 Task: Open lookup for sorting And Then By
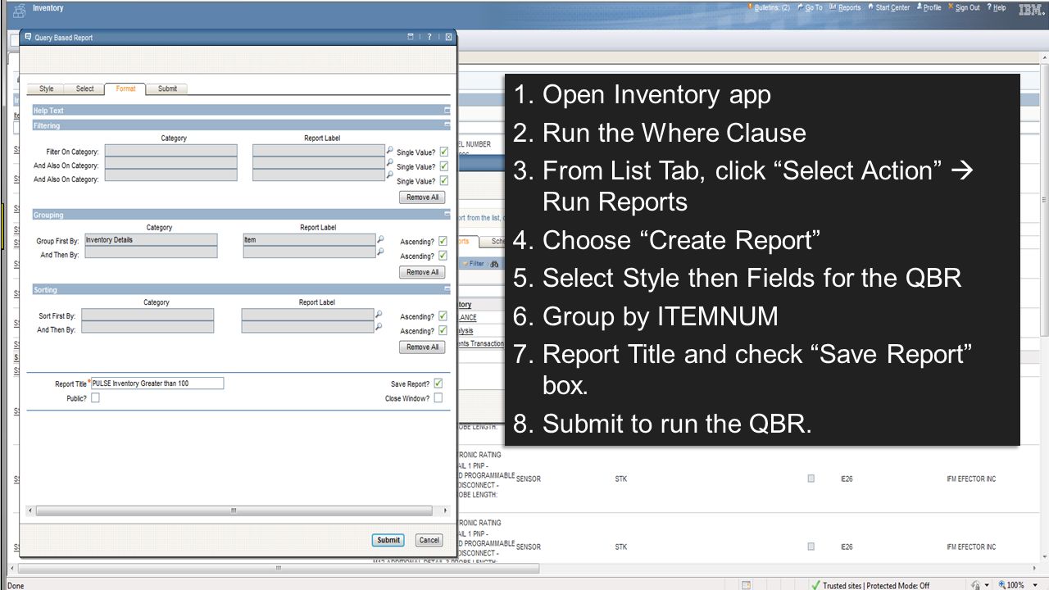click(379, 327)
